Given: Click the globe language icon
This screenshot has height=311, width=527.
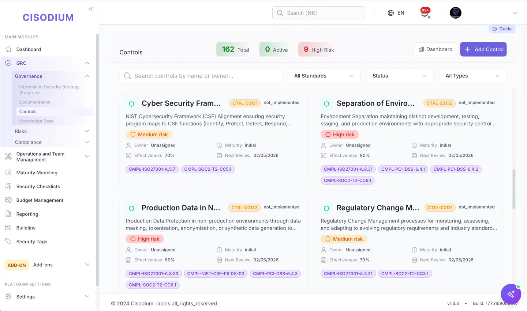Looking at the screenshot, I should coord(391,13).
